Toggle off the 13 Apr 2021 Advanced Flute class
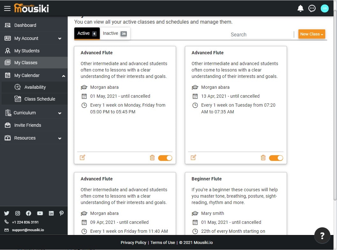 coord(276,158)
